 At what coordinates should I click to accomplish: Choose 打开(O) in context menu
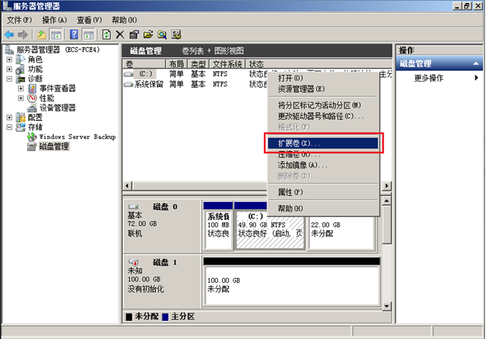coord(323,78)
